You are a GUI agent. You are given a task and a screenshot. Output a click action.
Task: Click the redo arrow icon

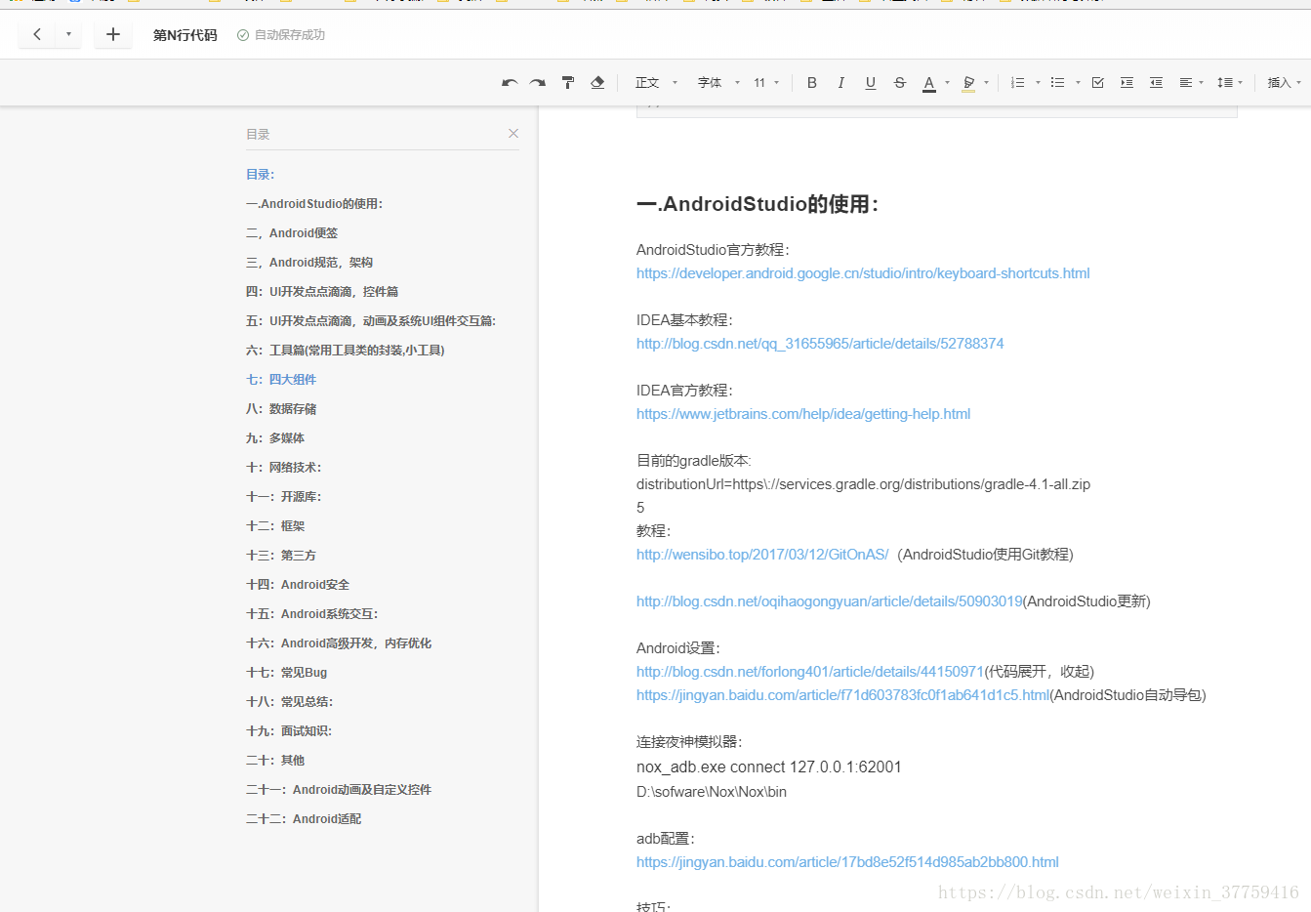coord(538,83)
